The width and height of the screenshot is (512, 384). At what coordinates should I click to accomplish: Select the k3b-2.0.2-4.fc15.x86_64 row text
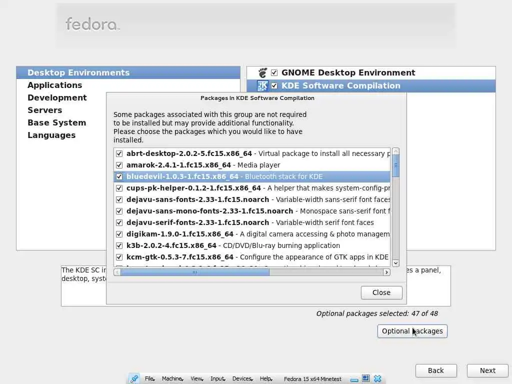pyautogui.click(x=171, y=245)
